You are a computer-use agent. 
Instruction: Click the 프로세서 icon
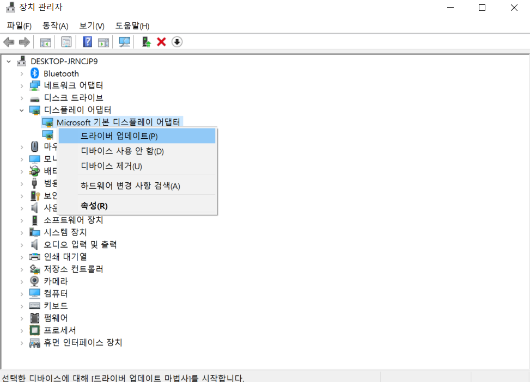click(x=34, y=330)
